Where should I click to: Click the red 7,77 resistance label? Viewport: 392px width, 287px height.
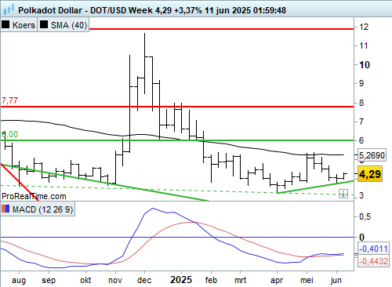pos(9,100)
